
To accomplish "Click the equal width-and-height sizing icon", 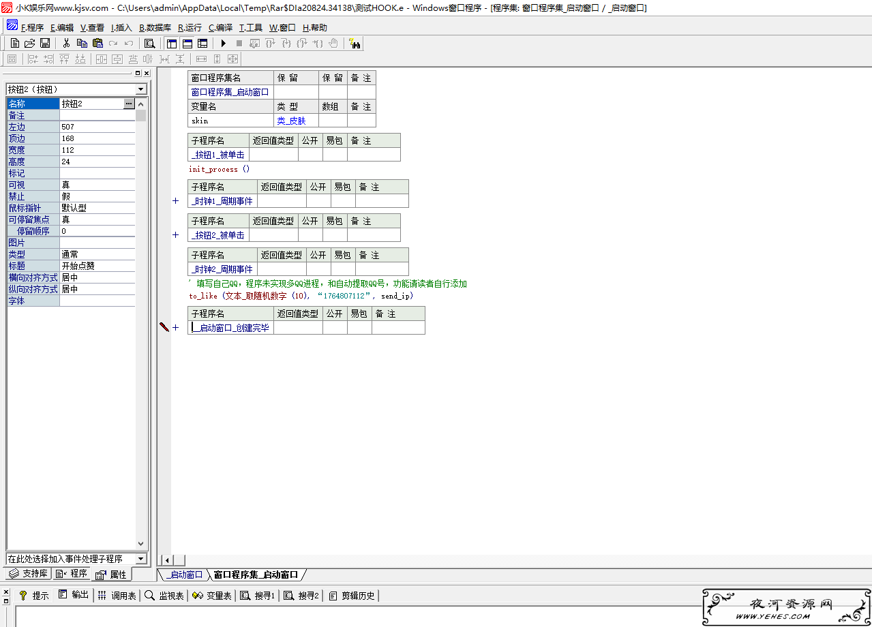I will 233,59.
